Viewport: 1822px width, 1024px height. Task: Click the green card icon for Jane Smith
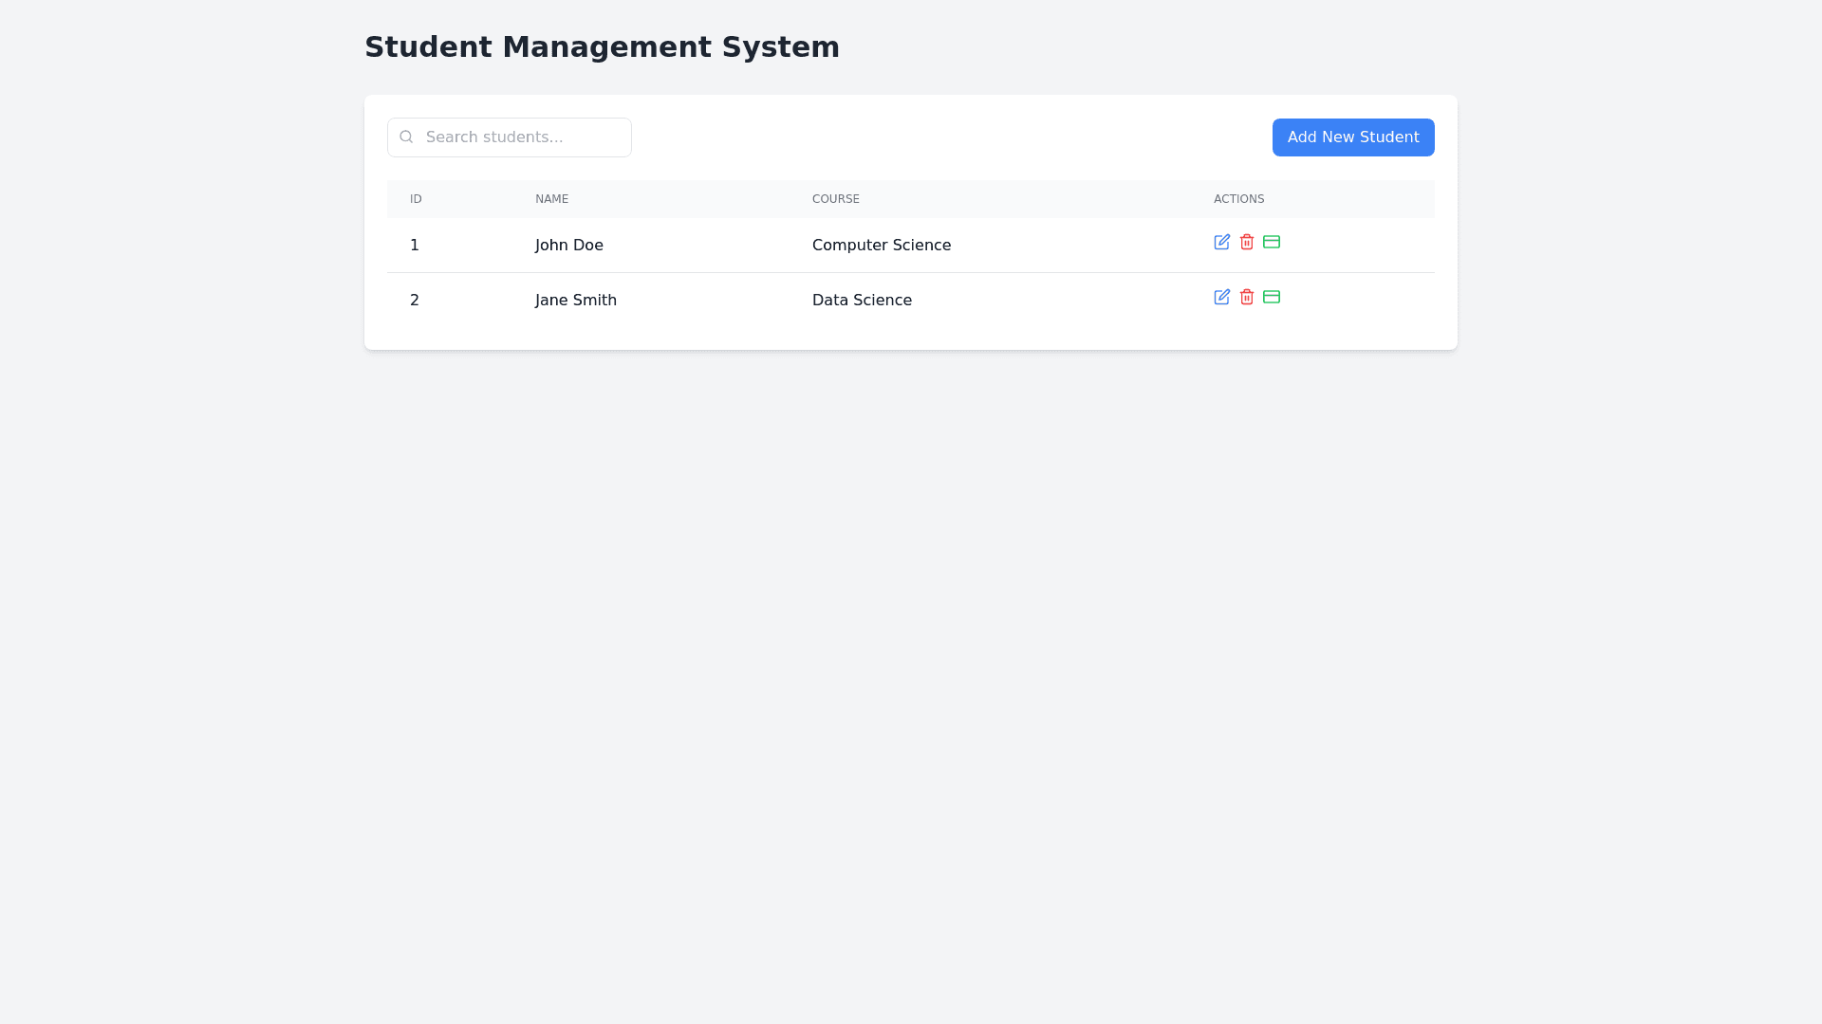[x=1271, y=297]
